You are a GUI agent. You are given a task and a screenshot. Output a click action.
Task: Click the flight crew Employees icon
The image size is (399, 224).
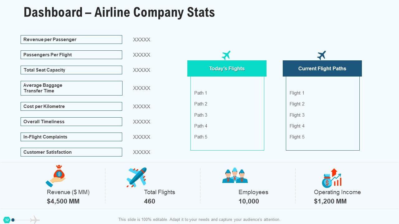(x=235, y=176)
